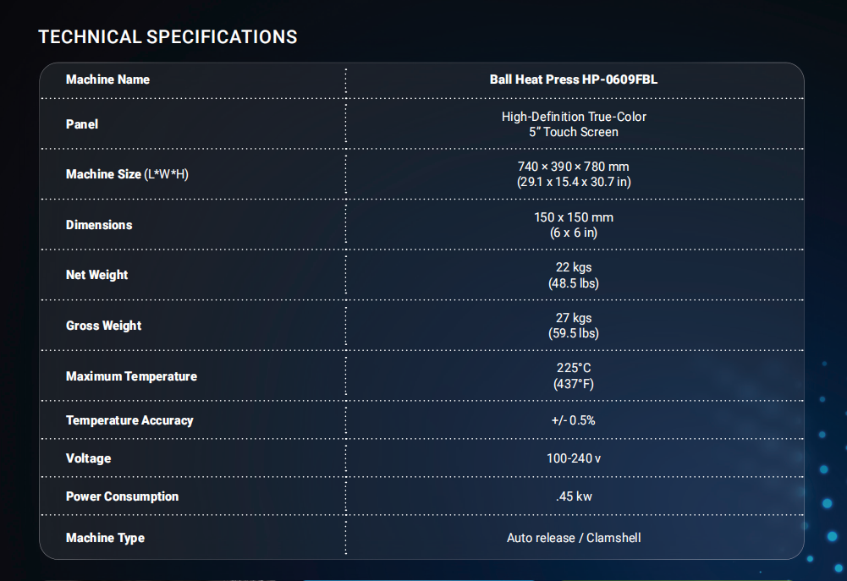Viewport: 847px width, 581px height.
Task: Select the Dimensions row label
Action: pos(99,225)
